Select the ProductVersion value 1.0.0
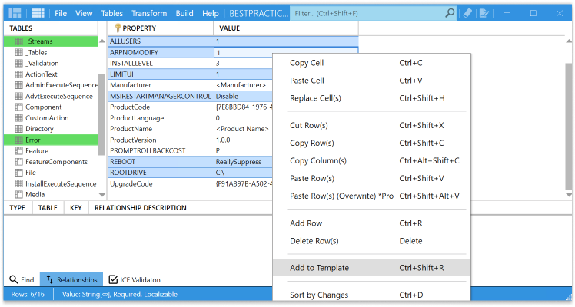This screenshot has height=307, width=575. [x=223, y=140]
